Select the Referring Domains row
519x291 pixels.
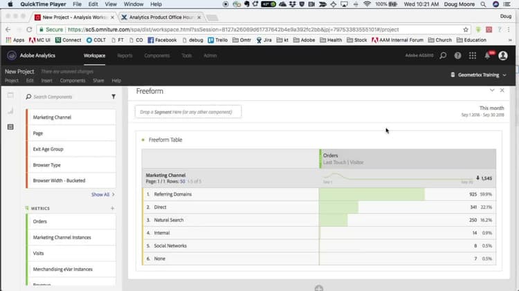click(319, 194)
